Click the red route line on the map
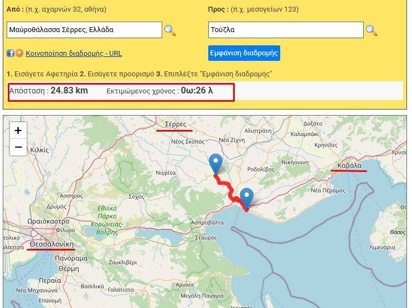 pos(227,187)
